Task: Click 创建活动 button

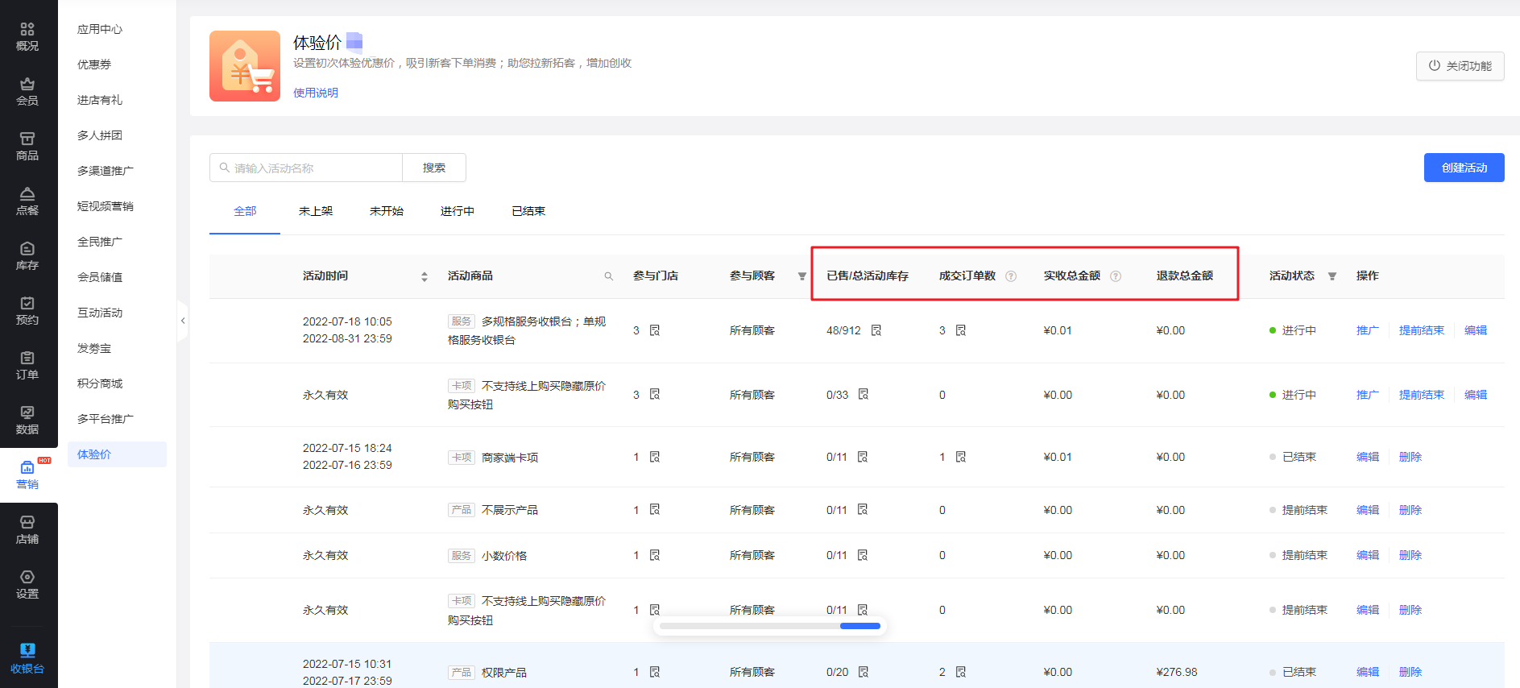Action: [x=1464, y=168]
